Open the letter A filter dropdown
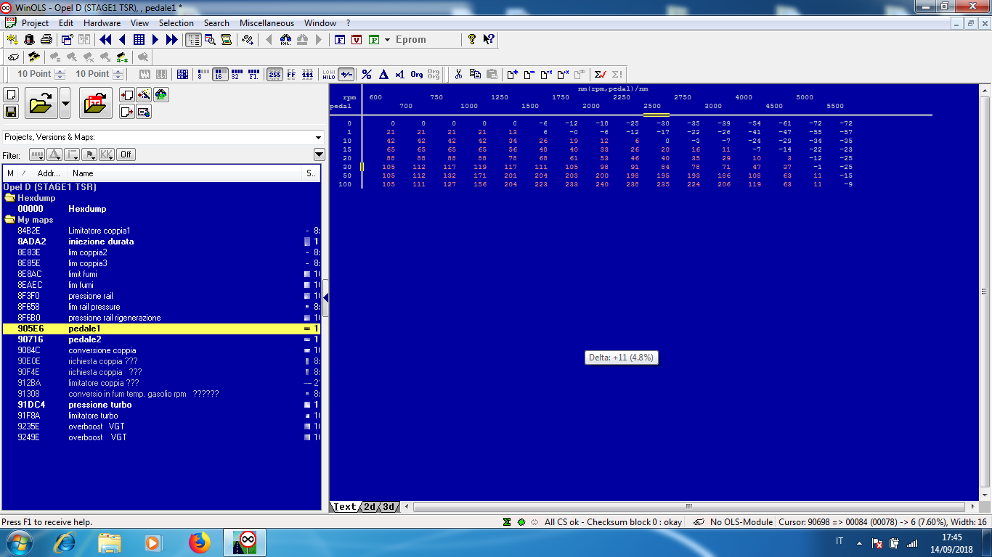The width and height of the screenshot is (992, 557). [x=54, y=154]
